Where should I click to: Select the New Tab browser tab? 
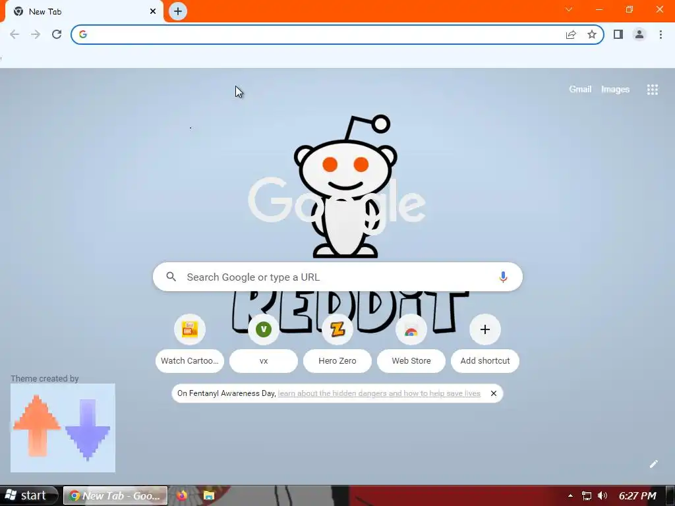[x=84, y=12]
